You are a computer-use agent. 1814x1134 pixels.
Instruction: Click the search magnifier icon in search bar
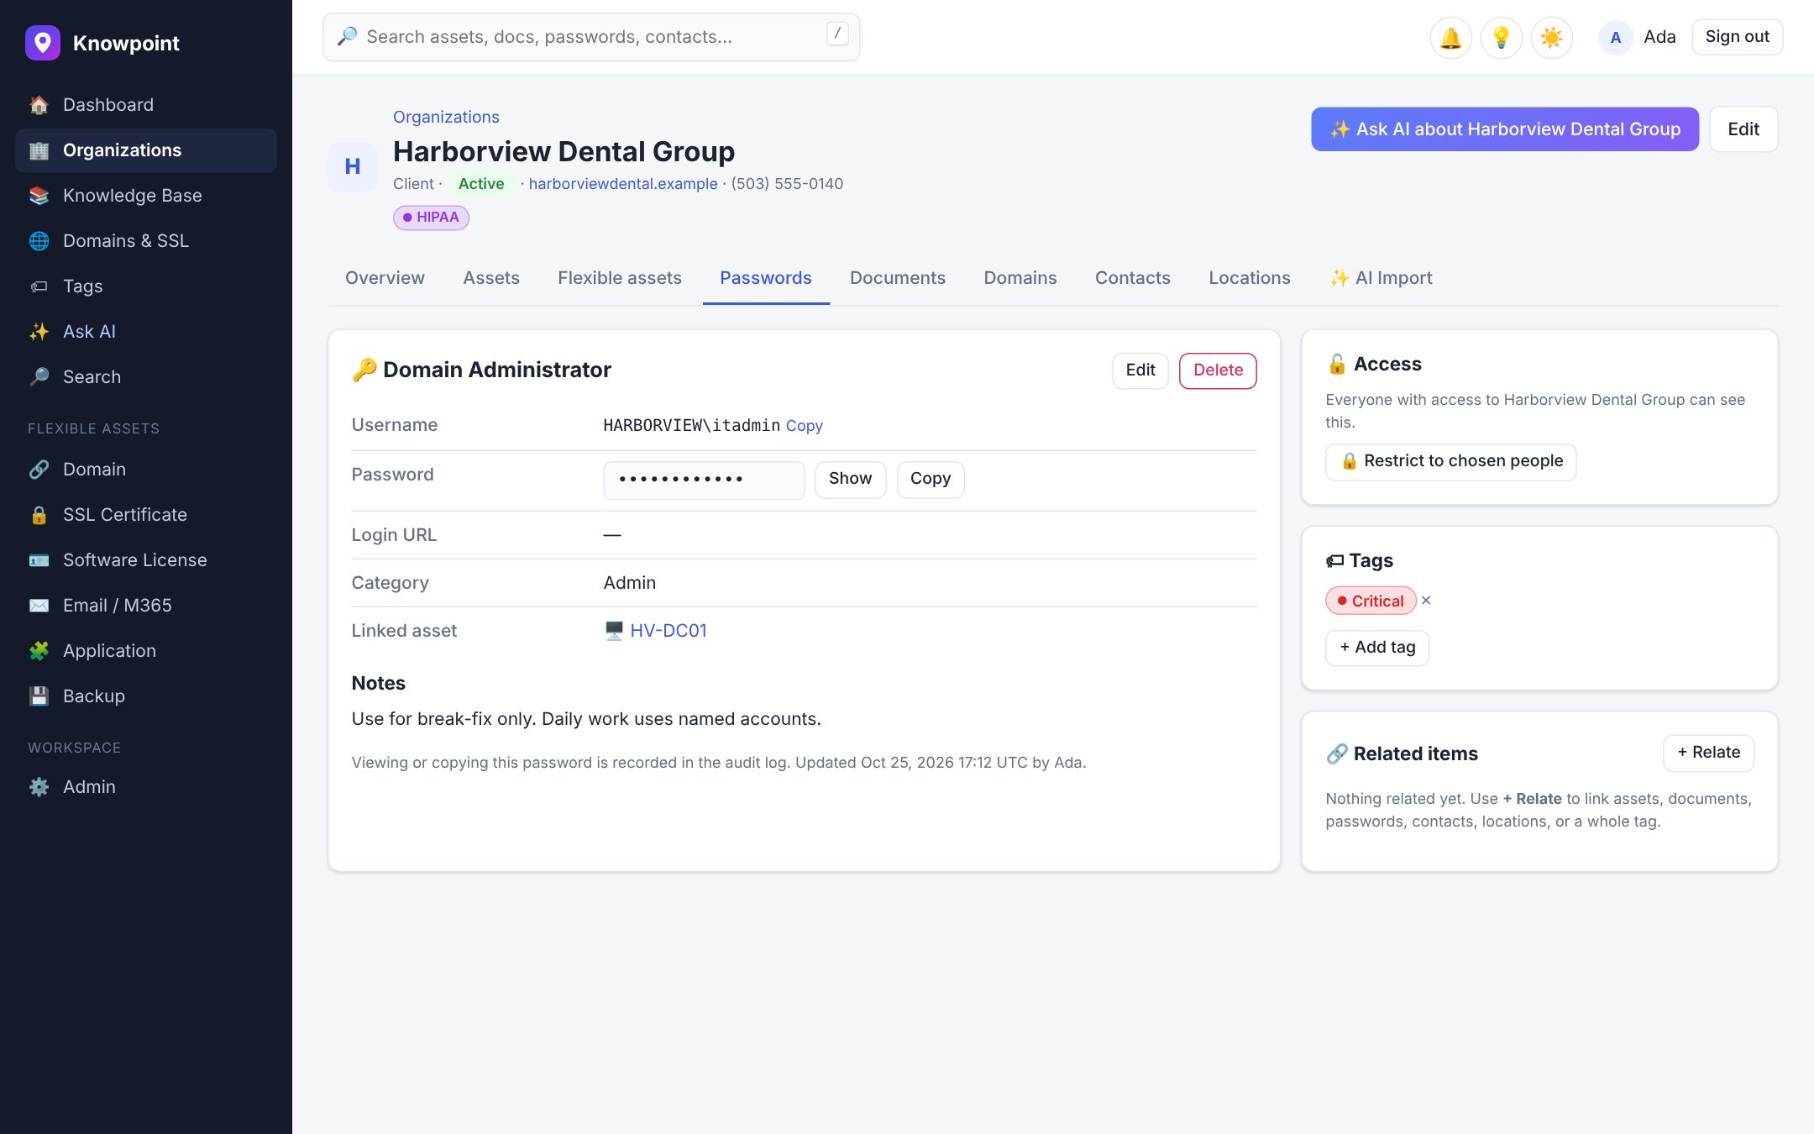(x=347, y=36)
